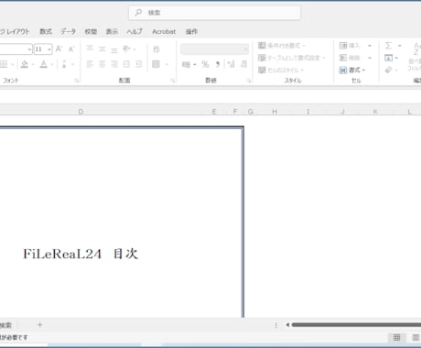This screenshot has height=348, width=421.
Task: Open merge and center dropdown arrow
Action: 167,64
